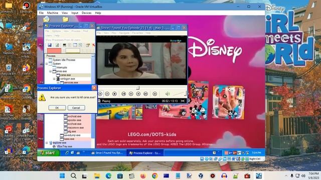Mute audio via speaker icon
This screenshot has width=321, height=180.
pos(167,93)
